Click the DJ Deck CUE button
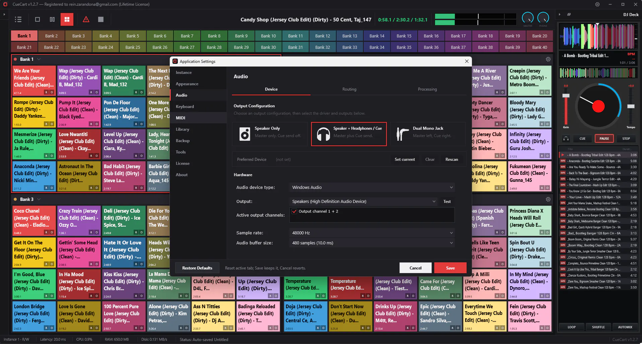 [x=582, y=138]
